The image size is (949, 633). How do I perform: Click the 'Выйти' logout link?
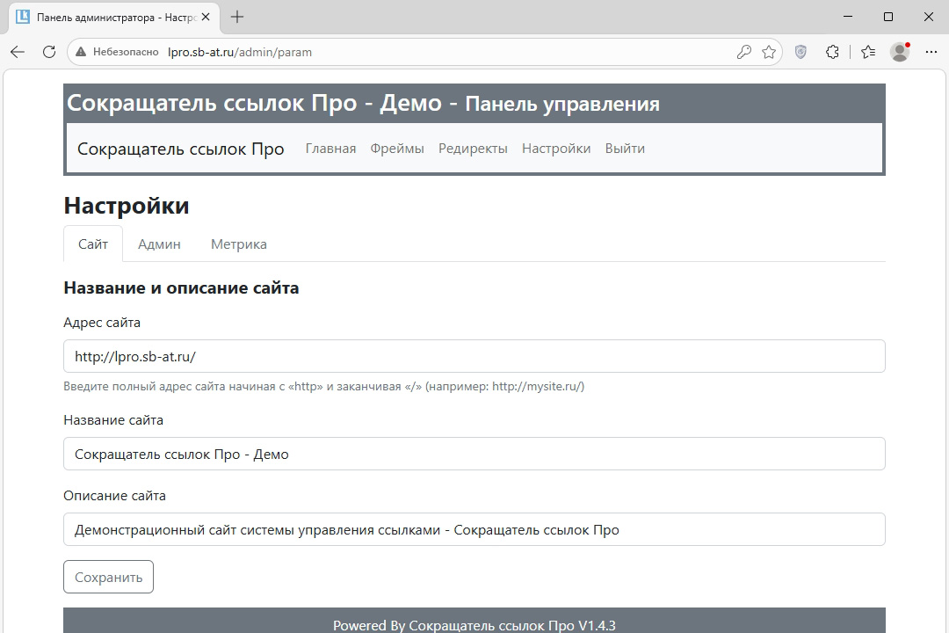625,149
